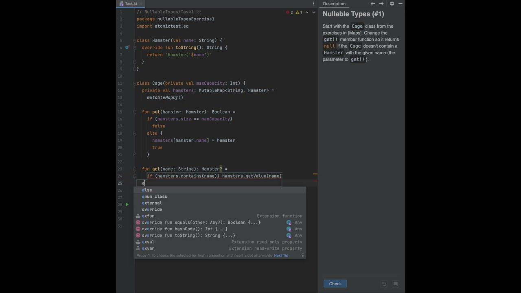Open Description panel settings gear
The height and width of the screenshot is (293, 521).
tap(392, 4)
